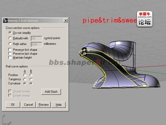Set rail A to Curvature continuity
This screenshot has height=125, width=166.
pos(25,83)
